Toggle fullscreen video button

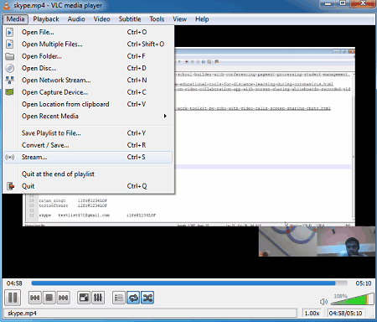click(84, 298)
